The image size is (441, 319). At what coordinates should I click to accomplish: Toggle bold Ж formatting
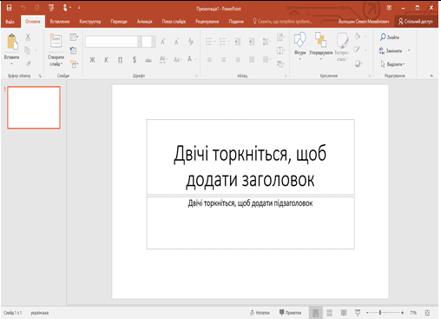pyautogui.click(x=92, y=60)
